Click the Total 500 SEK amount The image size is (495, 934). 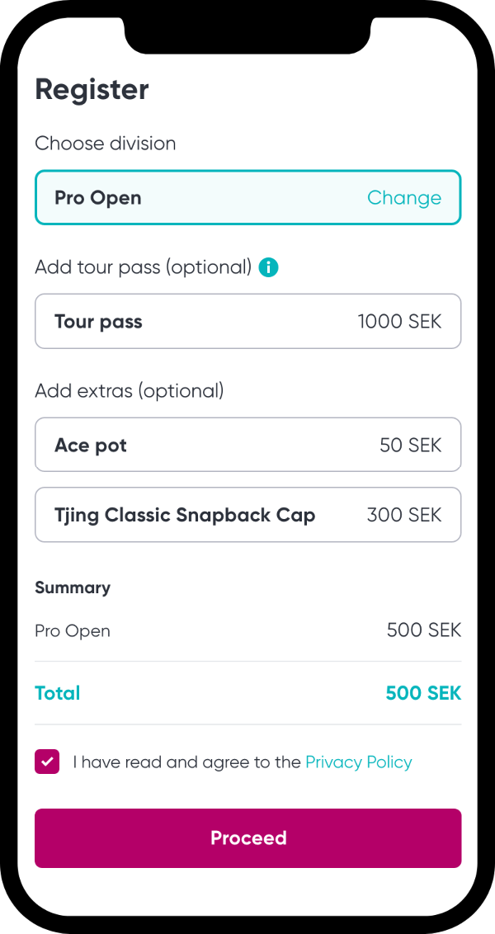click(423, 693)
